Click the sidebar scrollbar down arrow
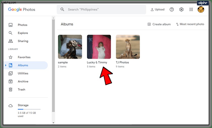Viewport: 212px width, 128px height. click(53, 123)
